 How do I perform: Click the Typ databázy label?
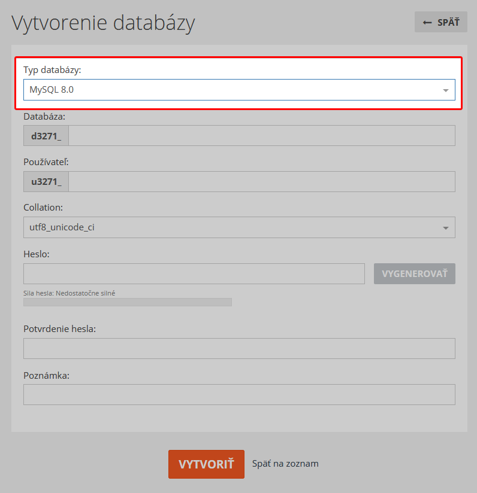point(52,70)
